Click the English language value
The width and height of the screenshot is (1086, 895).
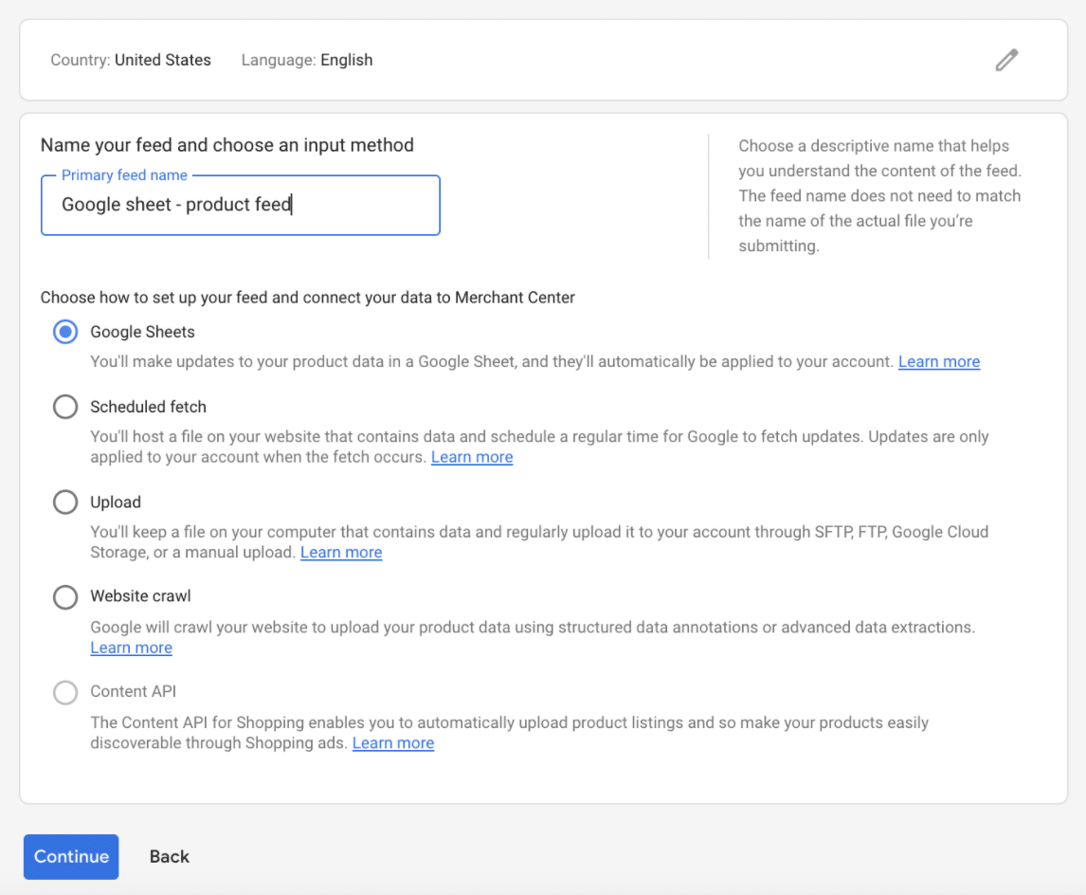point(346,60)
